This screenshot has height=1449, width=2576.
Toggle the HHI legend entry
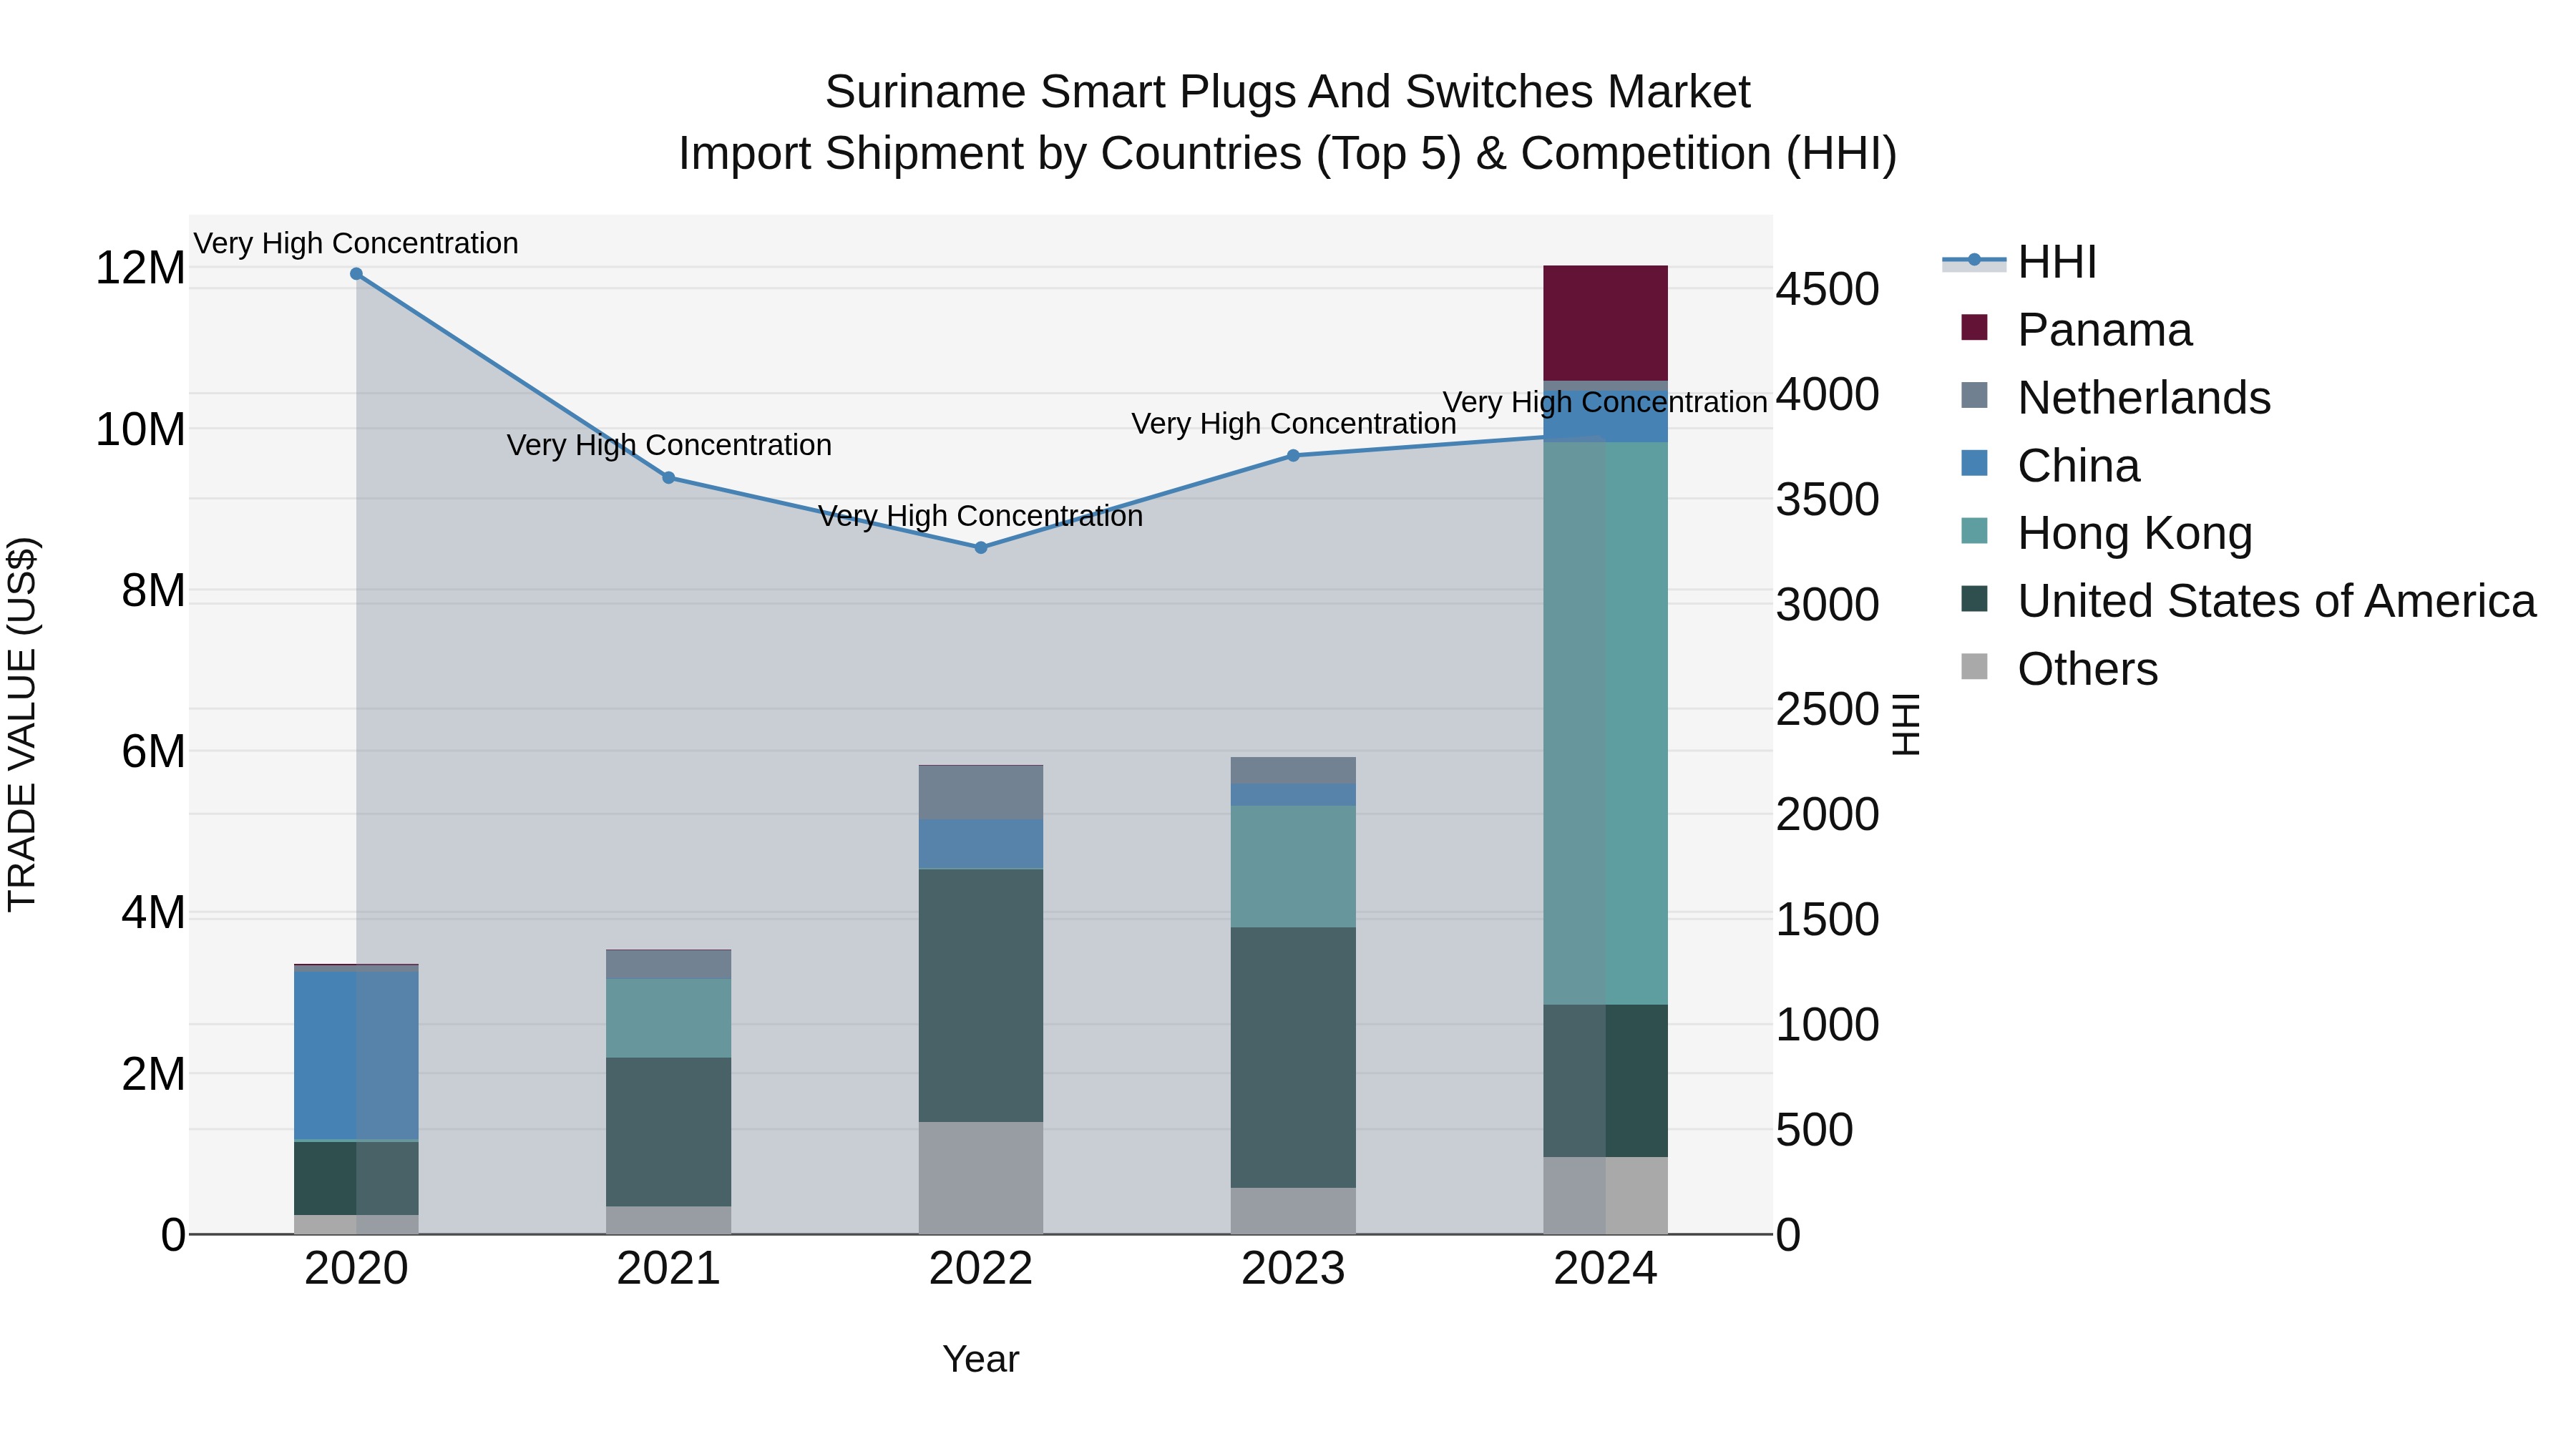[2019, 262]
